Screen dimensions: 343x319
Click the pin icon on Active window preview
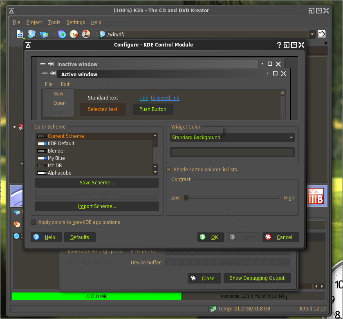pos(53,73)
